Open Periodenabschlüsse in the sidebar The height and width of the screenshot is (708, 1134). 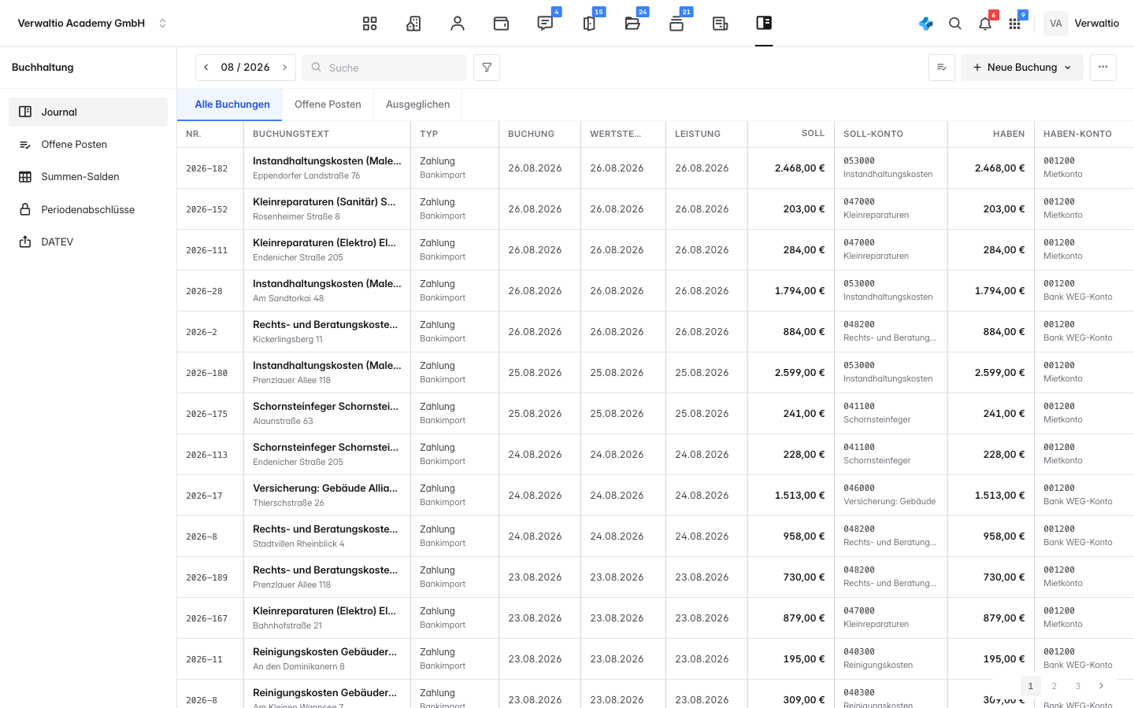[88, 210]
